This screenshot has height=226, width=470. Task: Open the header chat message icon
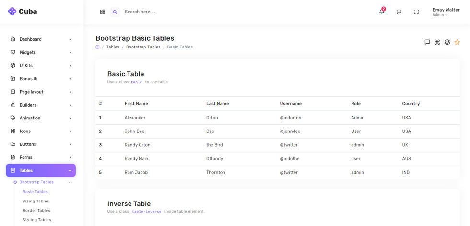(x=399, y=12)
